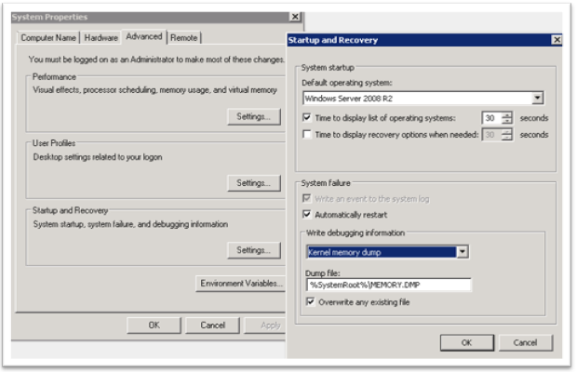The image size is (577, 372).
Task: Click the Dump file path field
Action: pyautogui.click(x=388, y=285)
